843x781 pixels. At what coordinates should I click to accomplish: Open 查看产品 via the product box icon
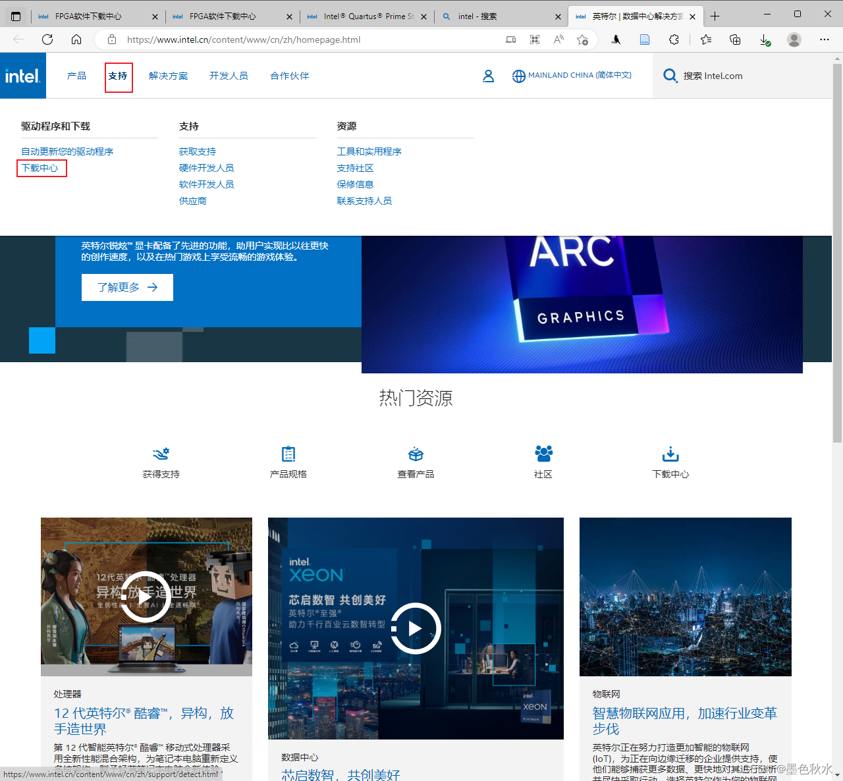[416, 454]
